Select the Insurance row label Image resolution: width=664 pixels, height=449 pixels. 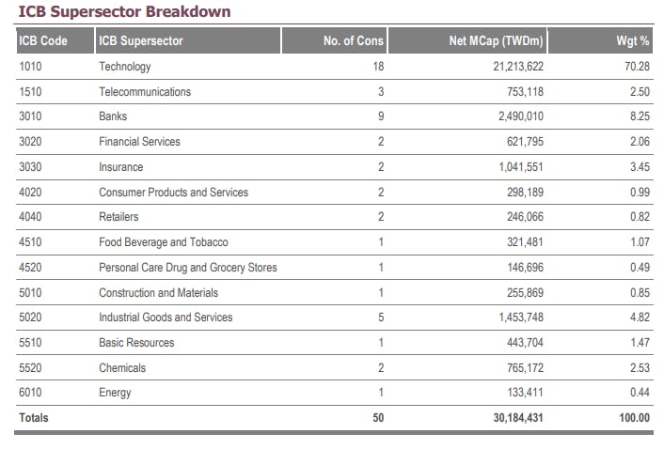coord(121,167)
